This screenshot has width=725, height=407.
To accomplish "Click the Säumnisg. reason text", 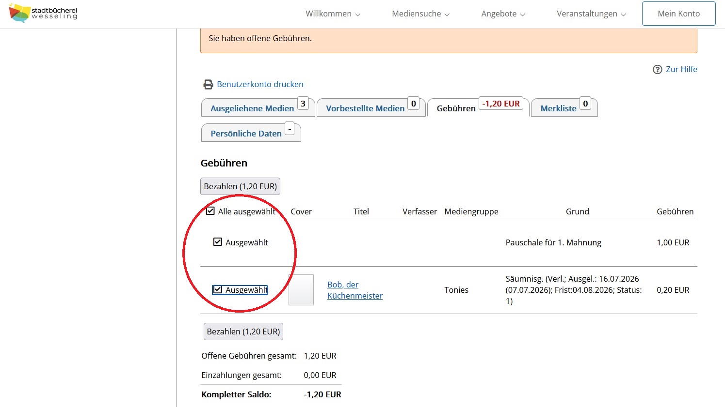I will 574,290.
